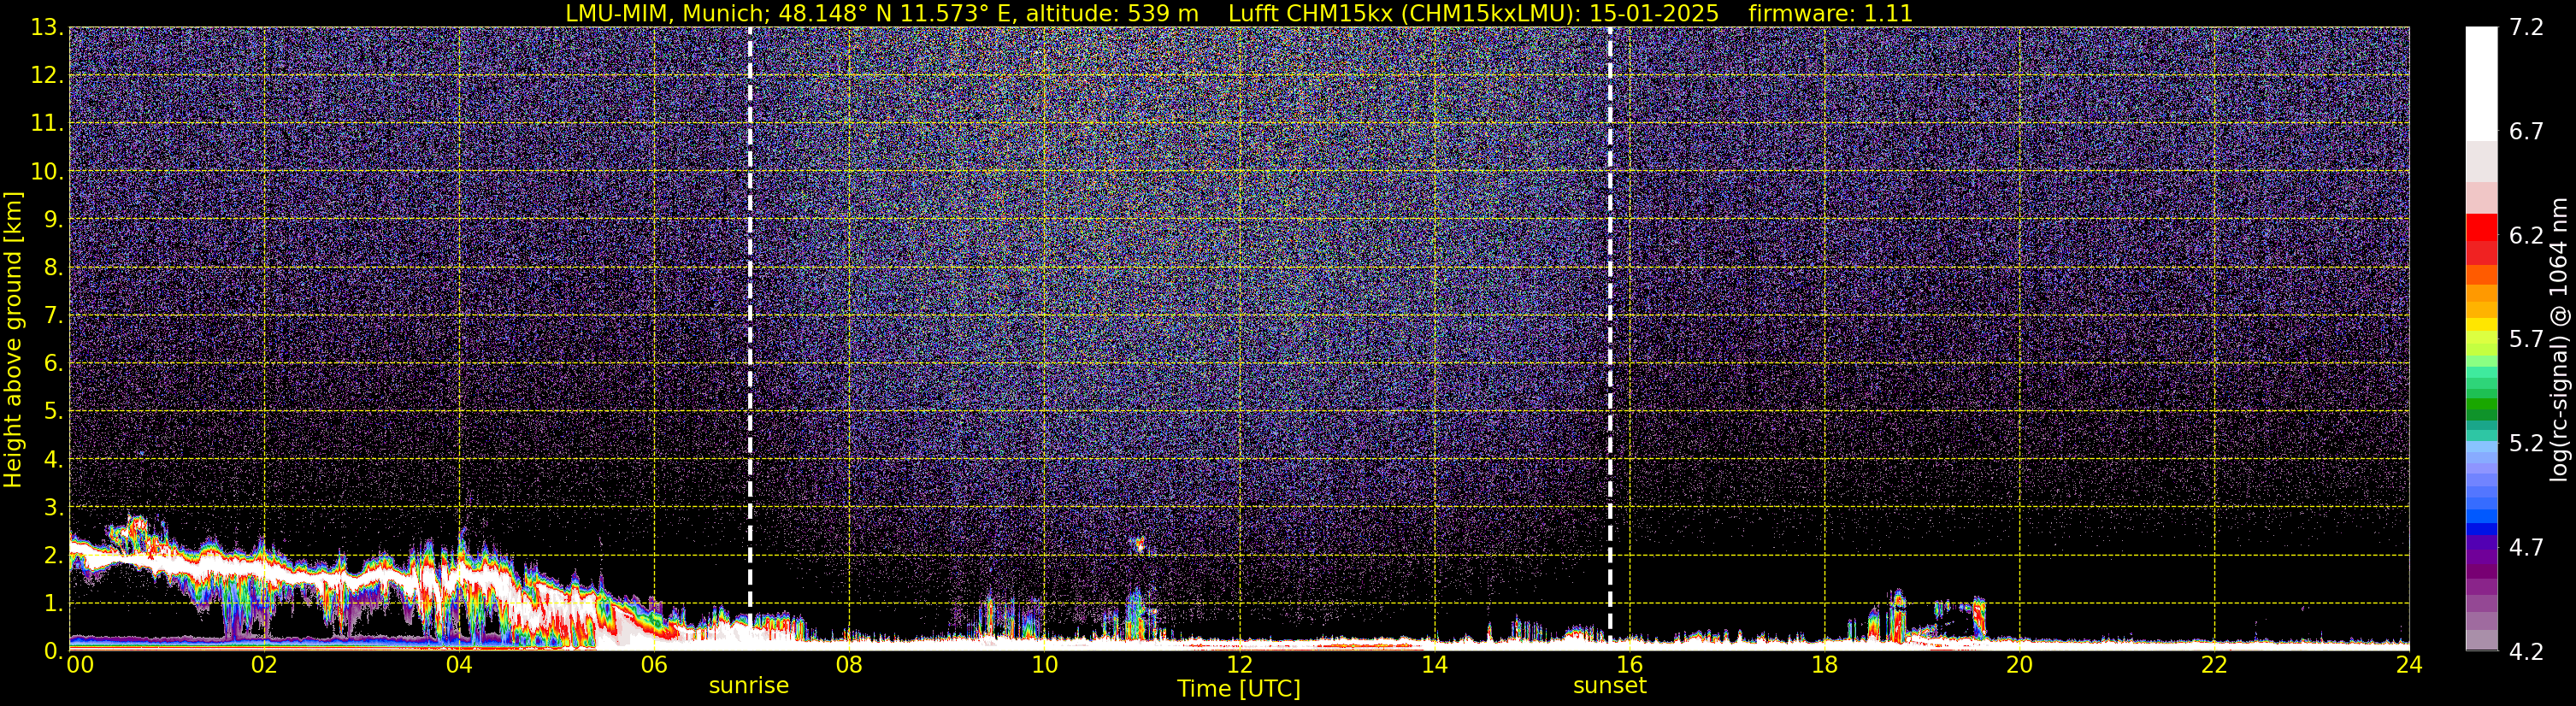The height and width of the screenshot is (706, 2576).
Task: Click the white top section of the colorbar
Action: pos(2481,84)
